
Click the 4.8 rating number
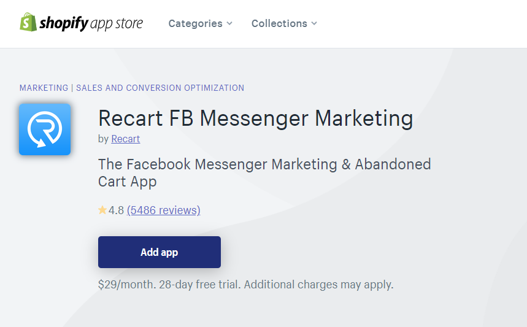117,210
